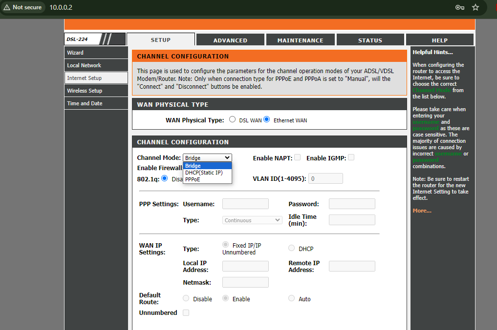This screenshot has width=497, height=330.
Task: Open the MAINTENANCE tab
Action: 300,40
